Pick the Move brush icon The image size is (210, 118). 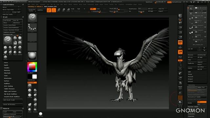(x=10, y=52)
